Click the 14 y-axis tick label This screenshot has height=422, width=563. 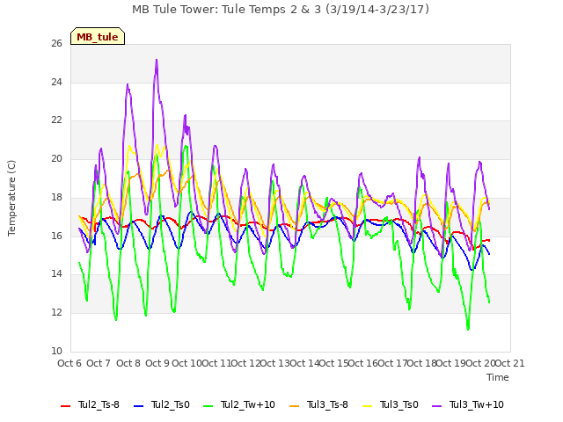(56, 274)
